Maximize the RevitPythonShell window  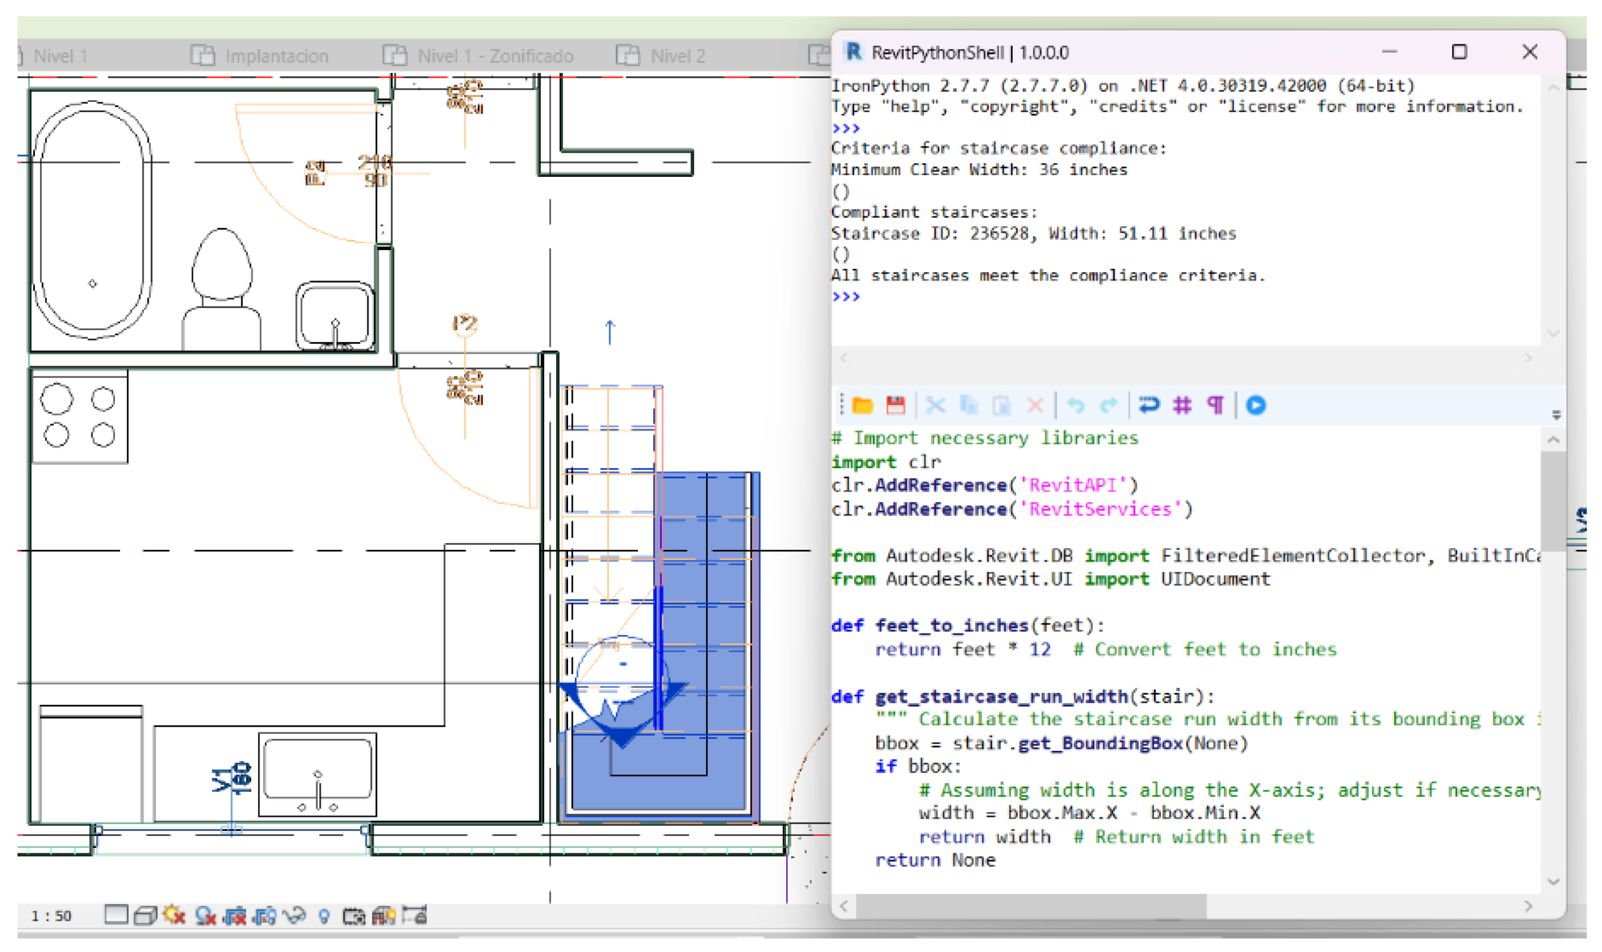coord(1458,52)
